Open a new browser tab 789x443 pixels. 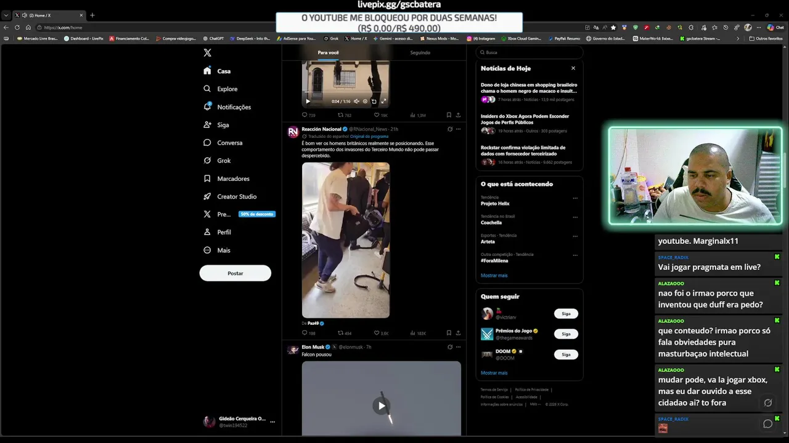92,15
